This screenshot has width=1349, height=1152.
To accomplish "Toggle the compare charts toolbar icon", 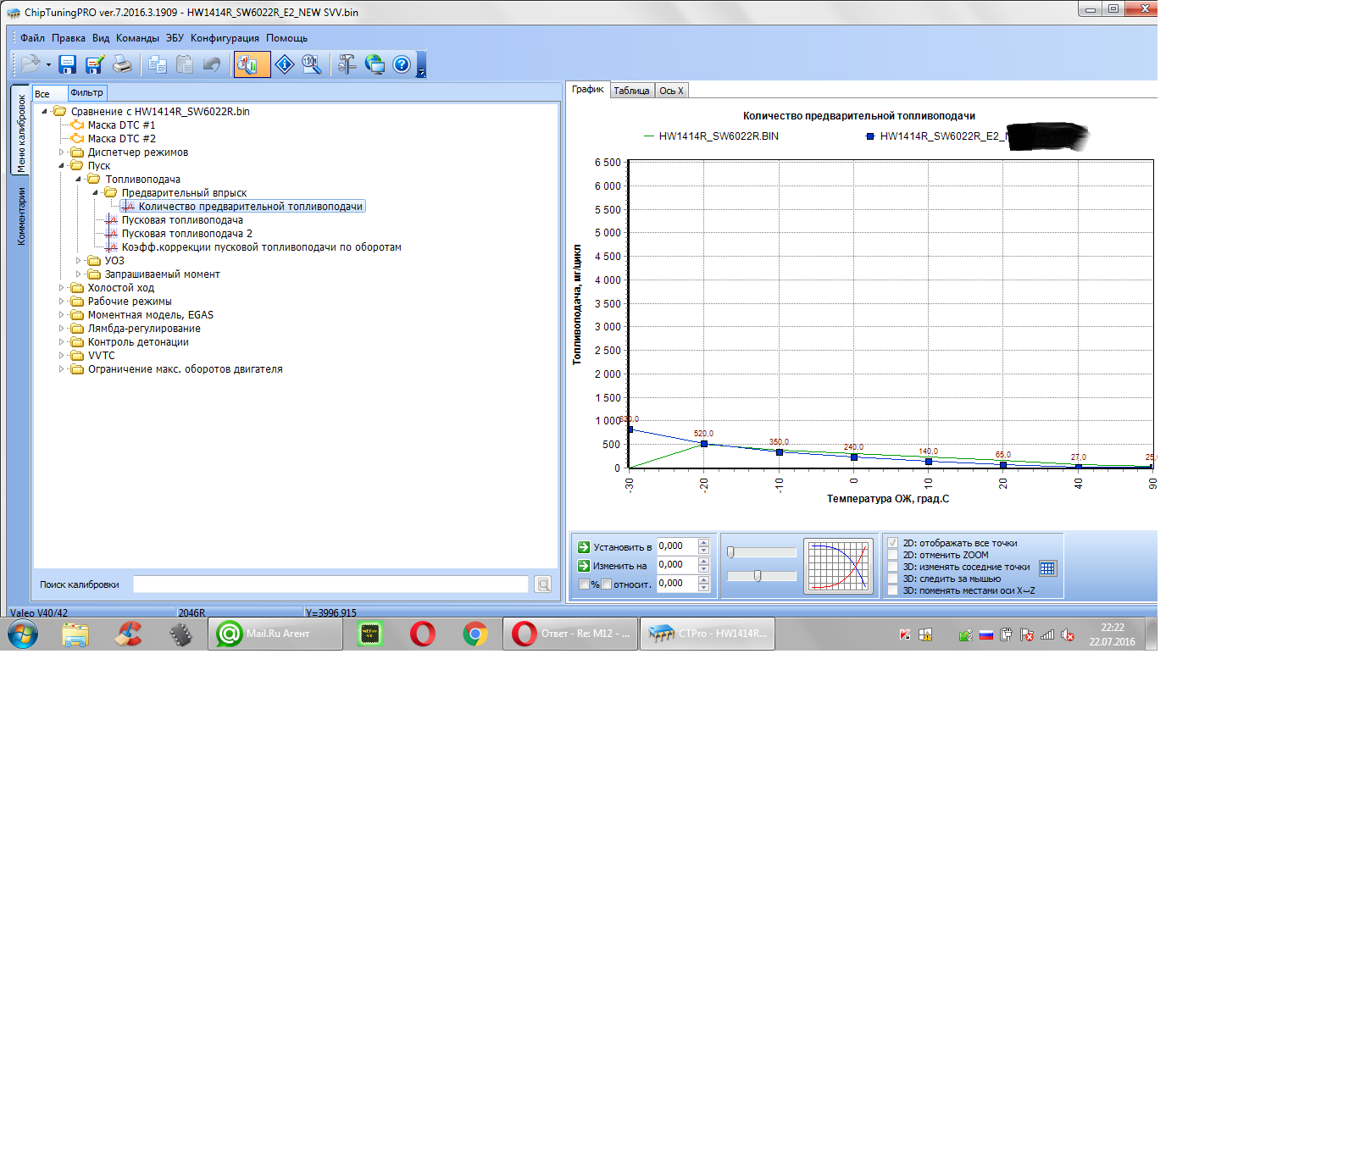I will coord(251,64).
